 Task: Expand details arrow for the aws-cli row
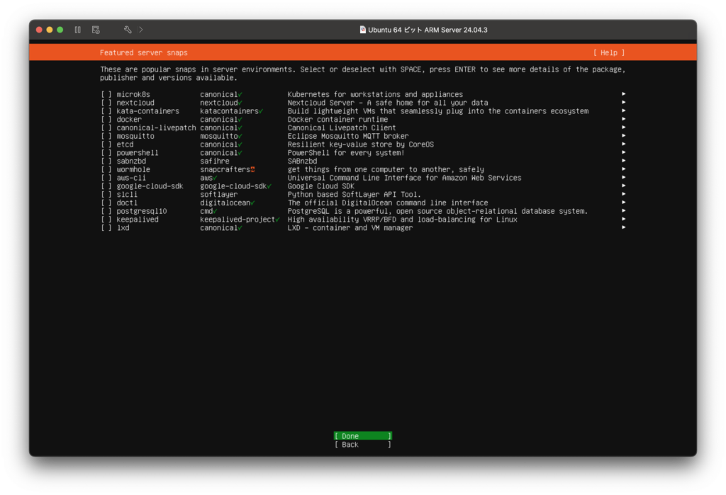(623, 178)
